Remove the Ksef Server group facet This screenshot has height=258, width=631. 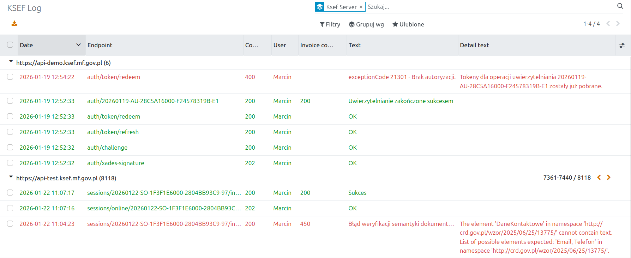pyautogui.click(x=361, y=7)
